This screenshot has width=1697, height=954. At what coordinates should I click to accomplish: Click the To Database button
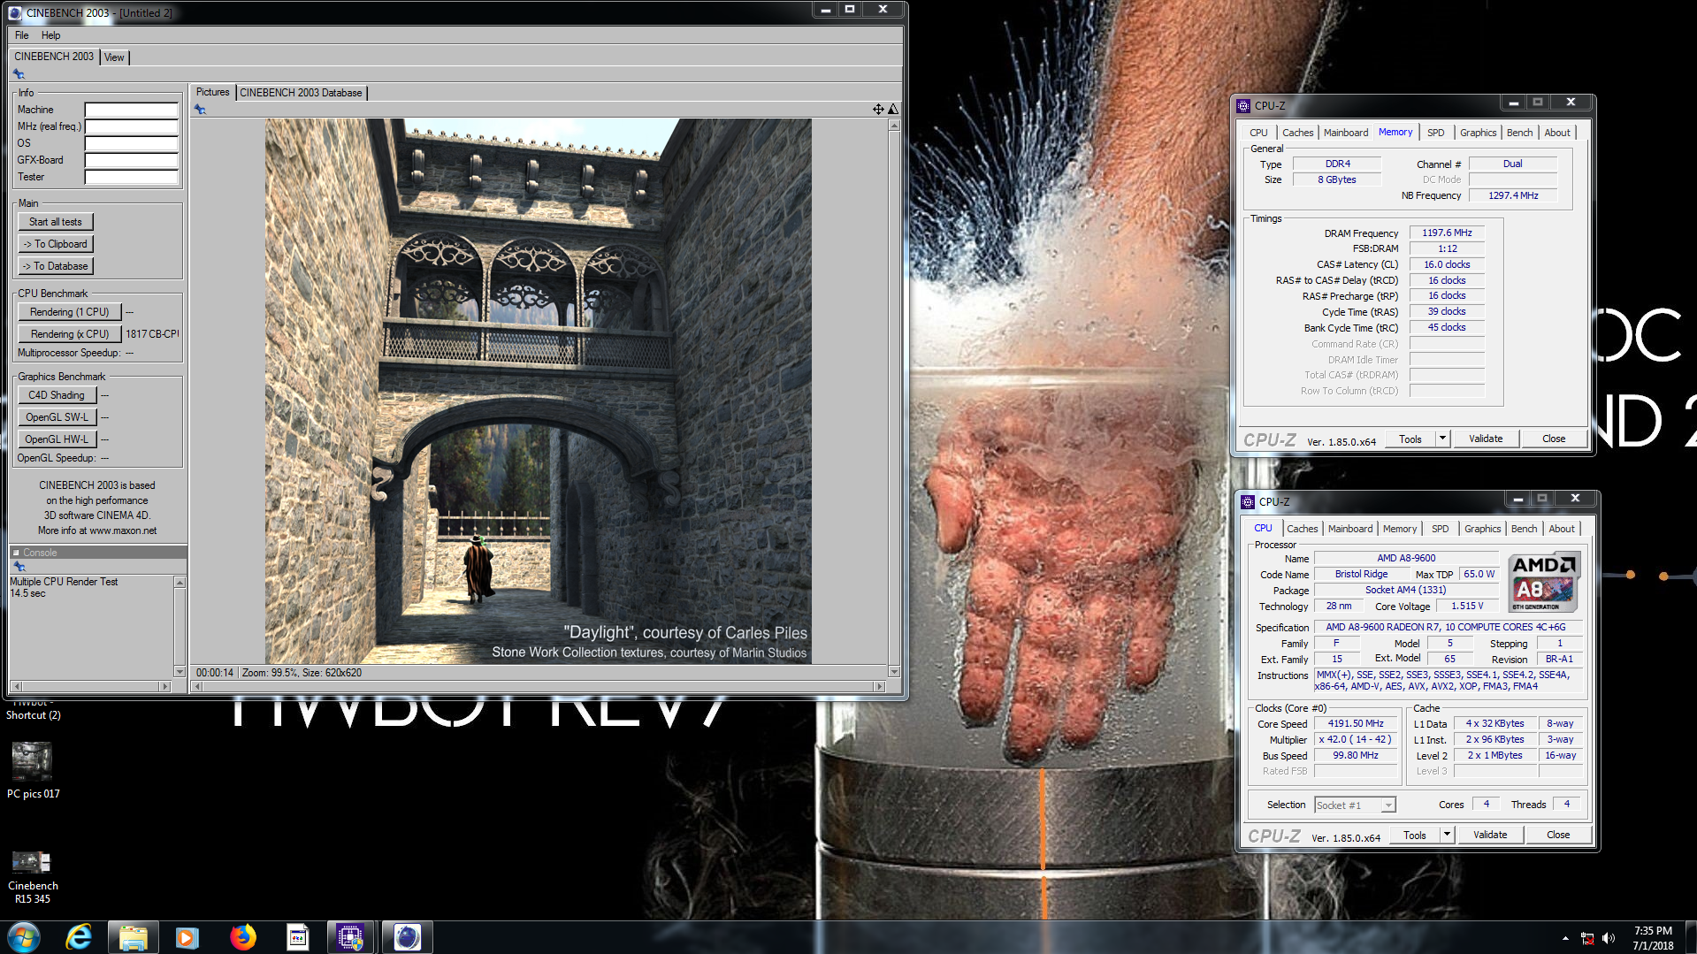coord(56,266)
